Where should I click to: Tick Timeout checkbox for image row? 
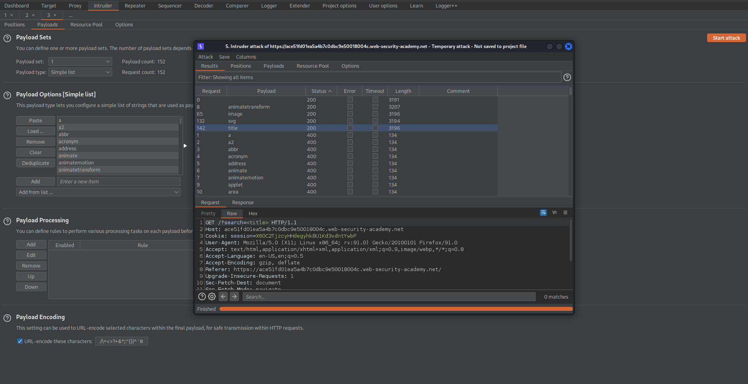(x=375, y=114)
